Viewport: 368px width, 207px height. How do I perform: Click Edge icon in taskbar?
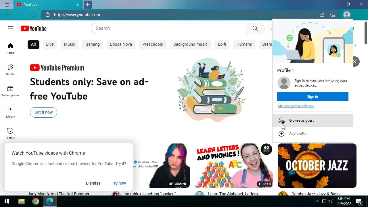click(x=50, y=201)
